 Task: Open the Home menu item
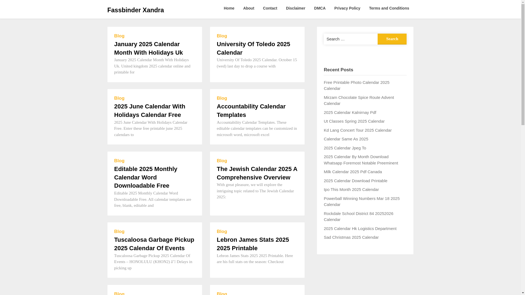pos(229,8)
